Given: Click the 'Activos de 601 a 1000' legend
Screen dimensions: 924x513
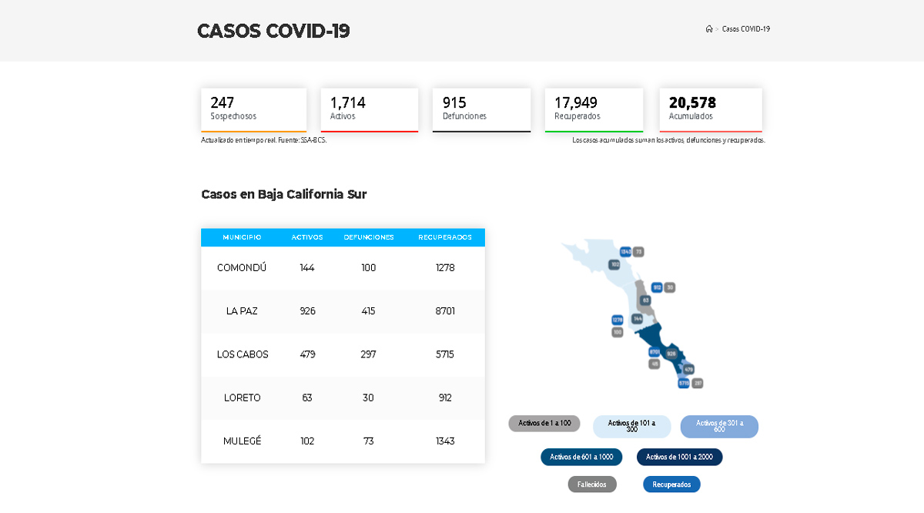Looking at the screenshot, I should (x=581, y=457).
